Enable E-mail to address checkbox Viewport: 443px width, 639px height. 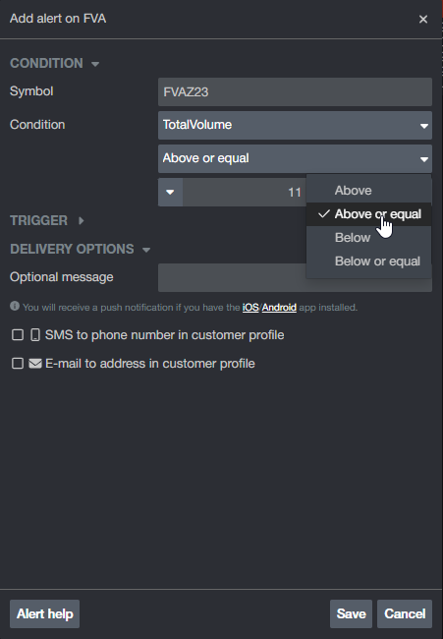click(x=18, y=363)
